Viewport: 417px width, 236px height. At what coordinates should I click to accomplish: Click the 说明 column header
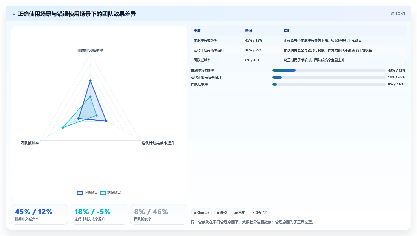pos(287,31)
